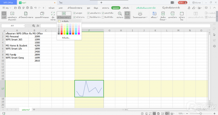Click the status bar full screen icon

tap(150, 114)
